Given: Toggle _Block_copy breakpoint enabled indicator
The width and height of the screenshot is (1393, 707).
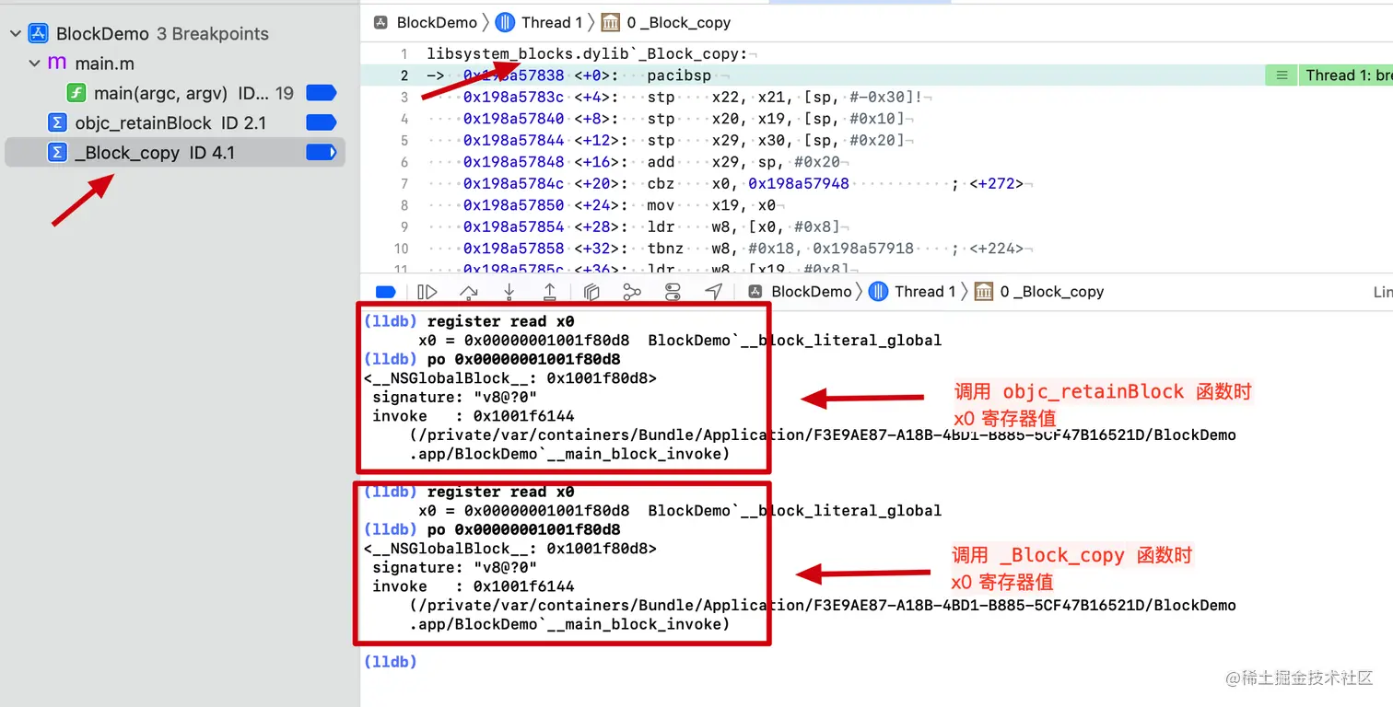Looking at the screenshot, I should pyautogui.click(x=321, y=152).
